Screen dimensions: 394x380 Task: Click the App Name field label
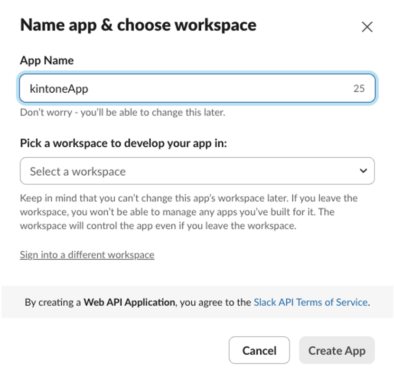[47, 61]
